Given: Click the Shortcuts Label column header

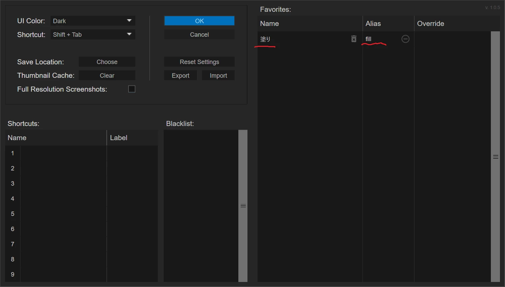Looking at the screenshot, I should click(132, 138).
